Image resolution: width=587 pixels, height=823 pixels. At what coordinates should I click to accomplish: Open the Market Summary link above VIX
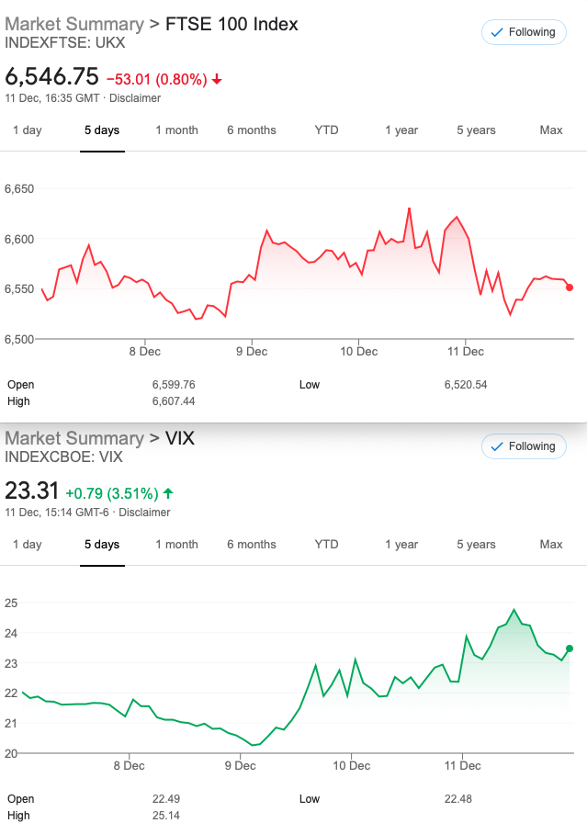point(74,438)
